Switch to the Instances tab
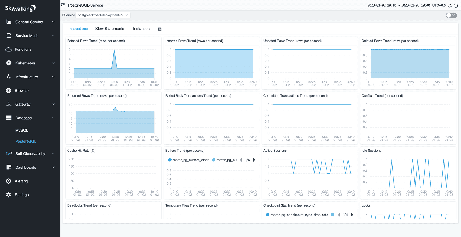 (141, 29)
